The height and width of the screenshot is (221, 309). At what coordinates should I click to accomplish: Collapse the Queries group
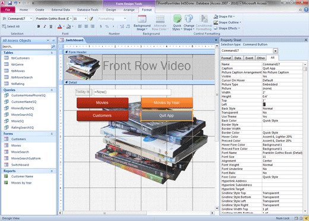click(52, 90)
